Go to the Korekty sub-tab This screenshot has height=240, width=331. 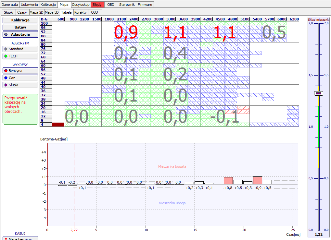[x=80, y=12]
